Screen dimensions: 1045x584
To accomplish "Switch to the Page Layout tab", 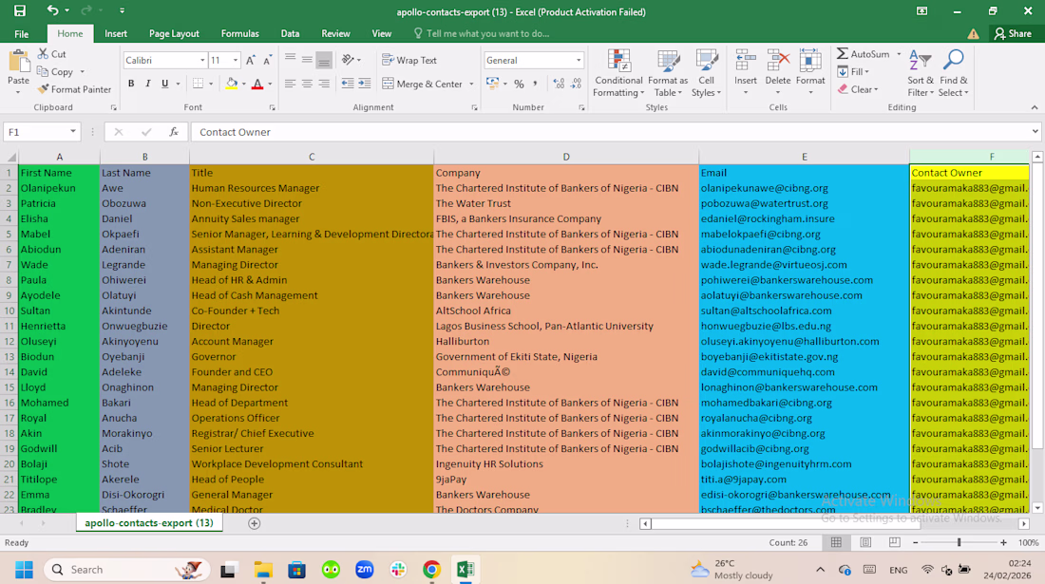I will (x=174, y=33).
